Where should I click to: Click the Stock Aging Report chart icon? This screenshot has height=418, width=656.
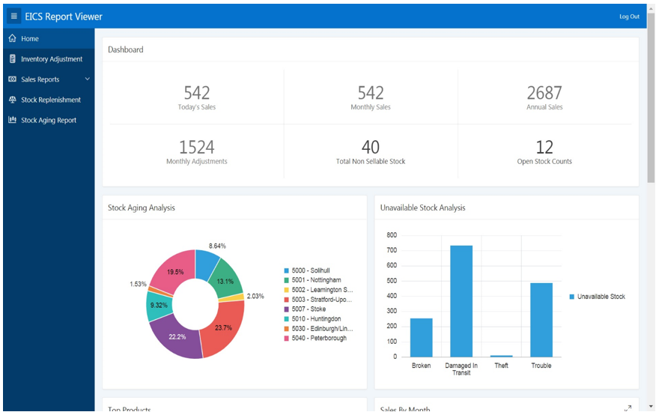pyautogui.click(x=13, y=120)
